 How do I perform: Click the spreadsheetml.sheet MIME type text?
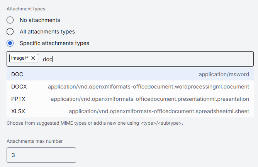[x=159, y=111]
